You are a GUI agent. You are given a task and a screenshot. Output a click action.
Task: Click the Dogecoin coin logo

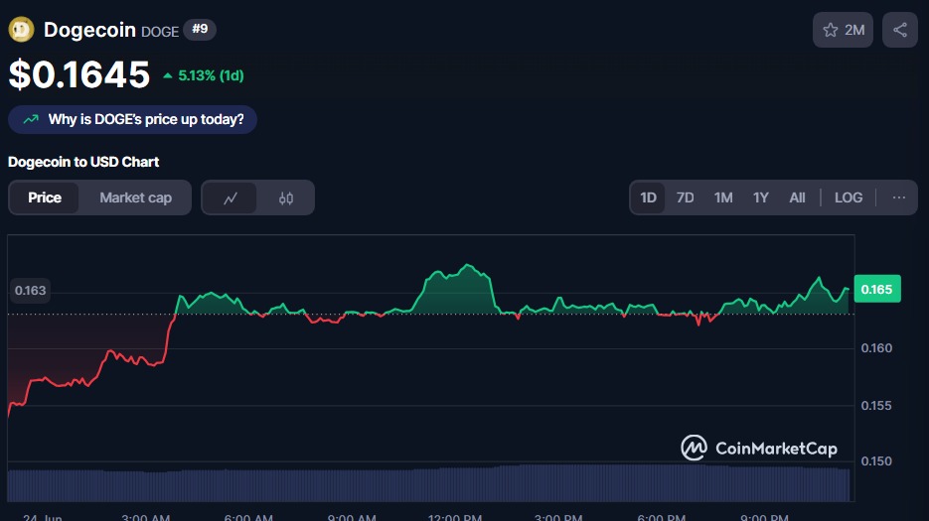click(x=21, y=30)
